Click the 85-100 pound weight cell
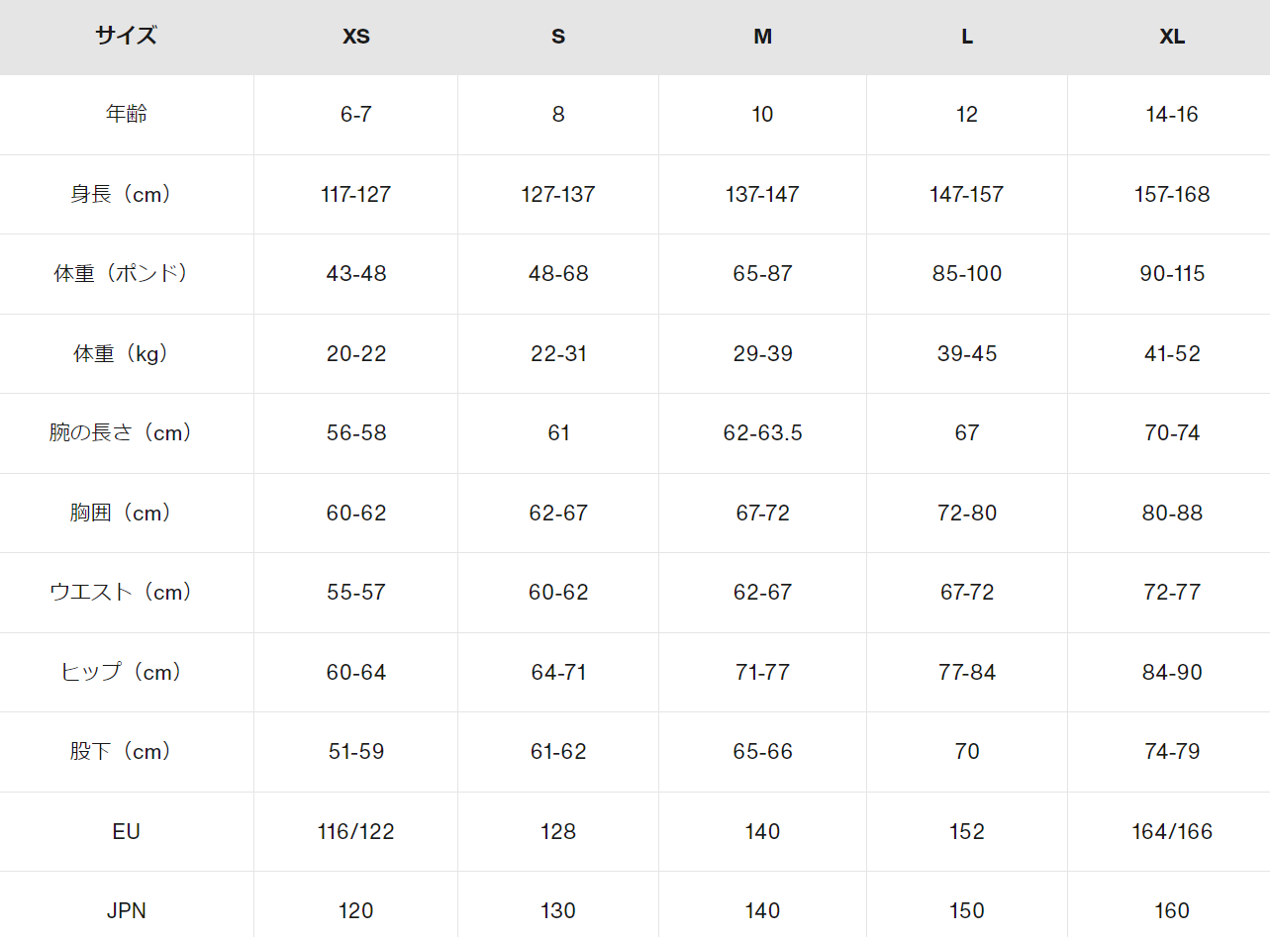The image size is (1270, 937). (x=967, y=273)
